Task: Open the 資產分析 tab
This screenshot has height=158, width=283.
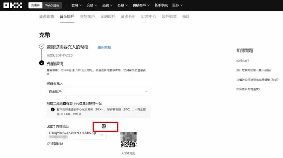Action: click(x=128, y=16)
